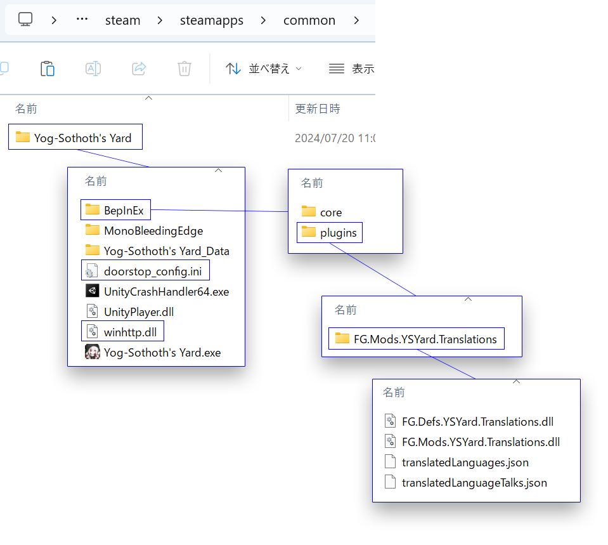Click the paste clipboard icon in toolbar
608x545 pixels.
tap(48, 69)
